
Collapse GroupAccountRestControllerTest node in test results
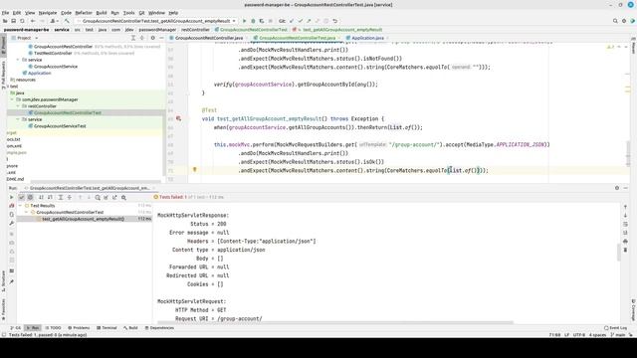[27, 212]
